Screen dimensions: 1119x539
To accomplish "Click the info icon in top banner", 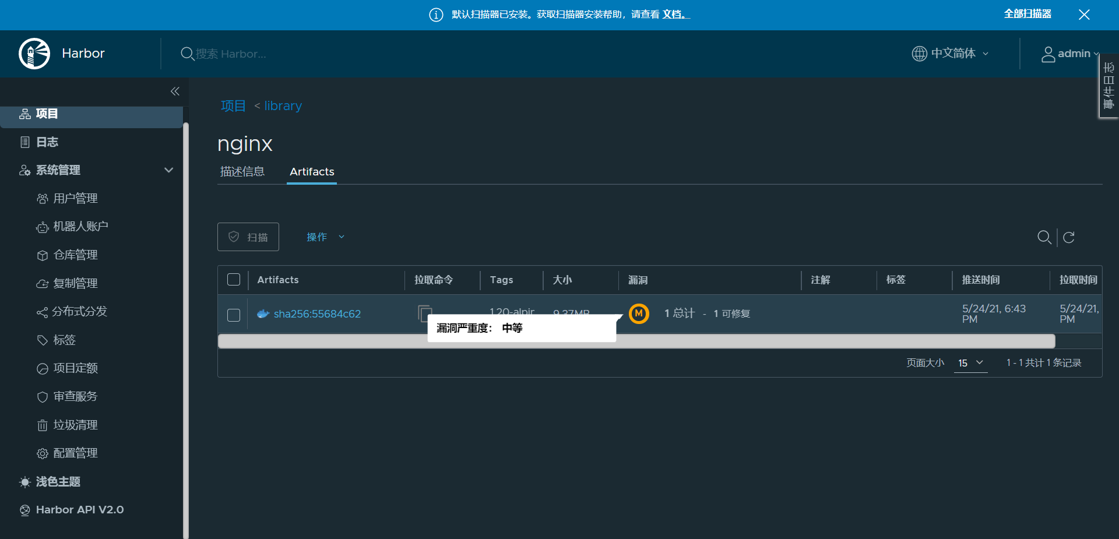I will click(x=436, y=15).
